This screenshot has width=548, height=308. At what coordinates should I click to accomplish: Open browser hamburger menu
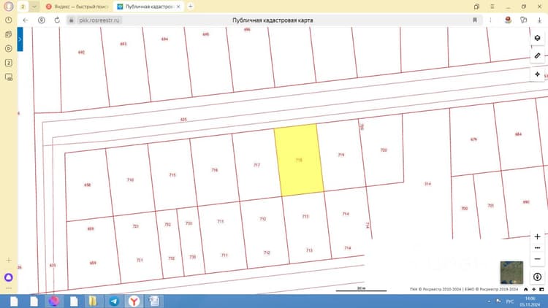(492, 7)
